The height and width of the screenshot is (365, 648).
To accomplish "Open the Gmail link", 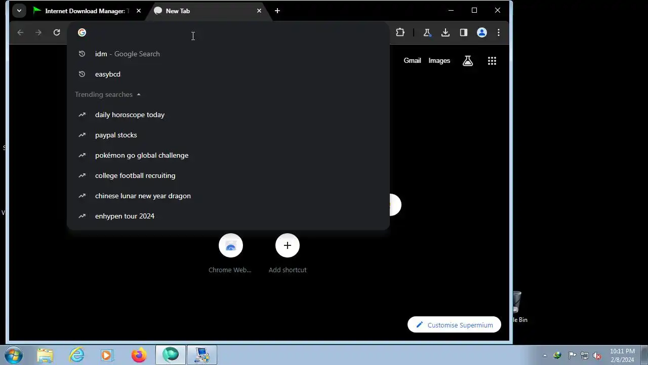I will point(412,60).
